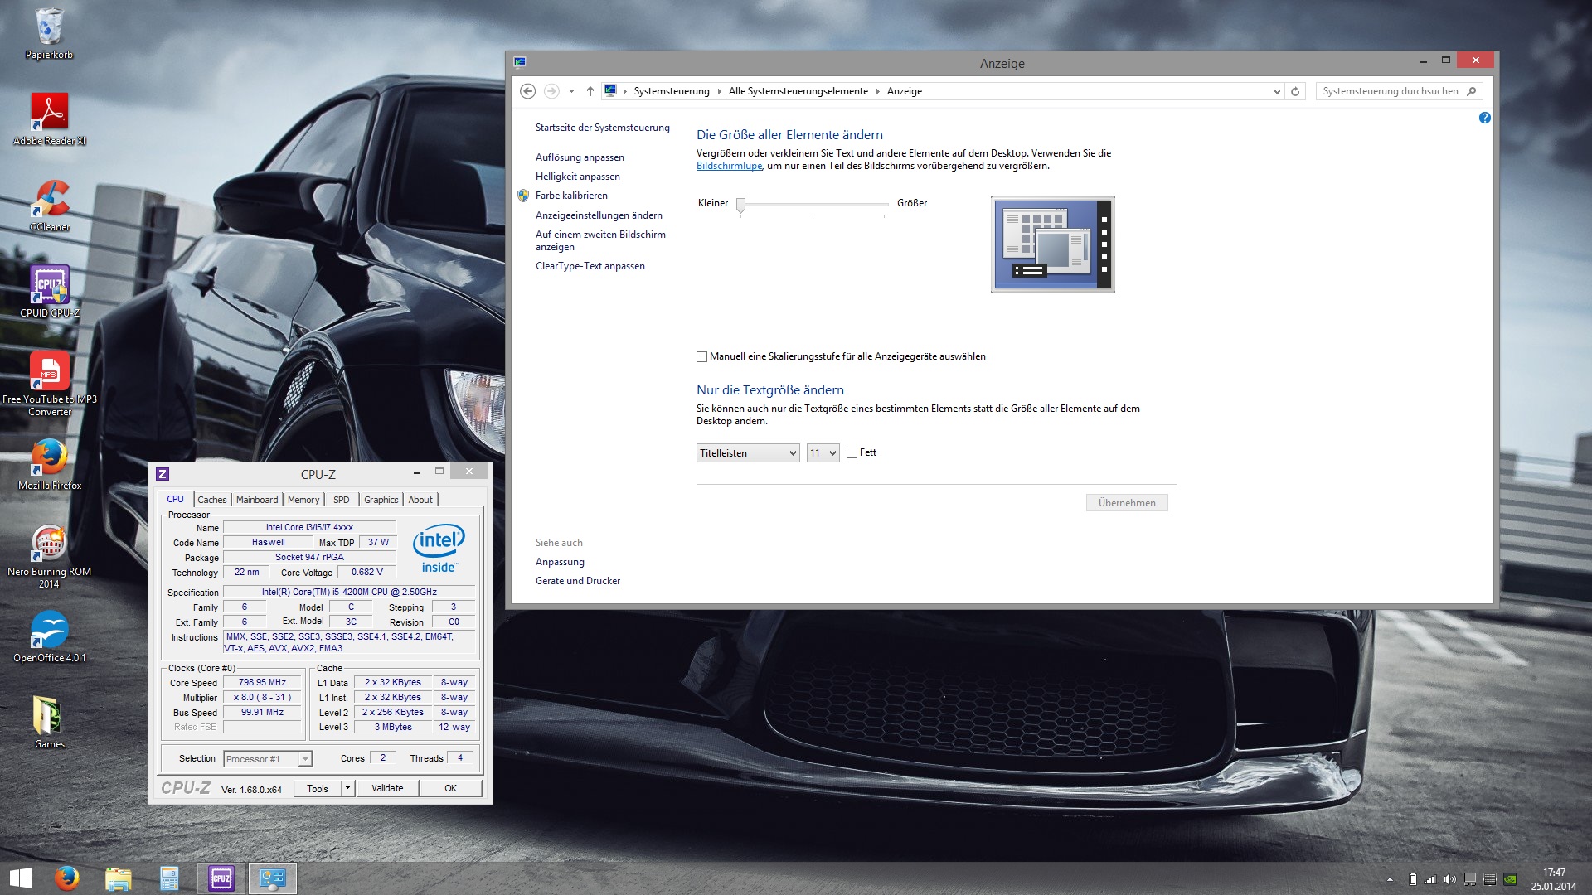Screen dimensions: 1592x895
Task: Enable manual scaling level checkbox
Action: point(702,357)
